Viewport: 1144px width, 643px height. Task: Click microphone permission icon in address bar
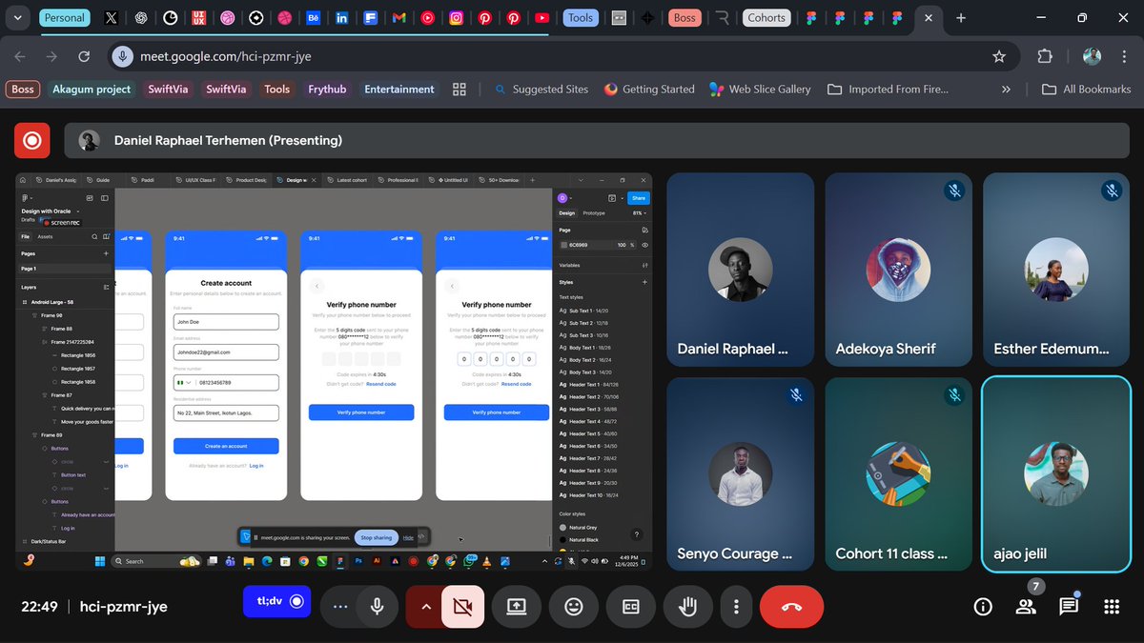(122, 56)
